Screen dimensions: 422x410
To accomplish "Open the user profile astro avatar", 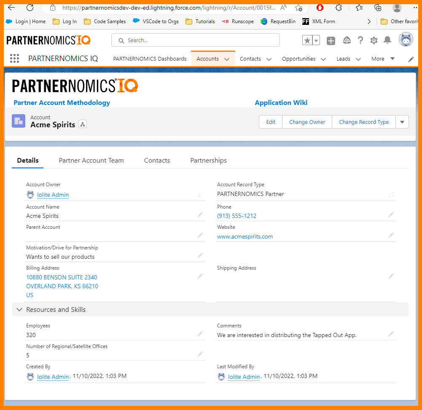I will click(406, 39).
